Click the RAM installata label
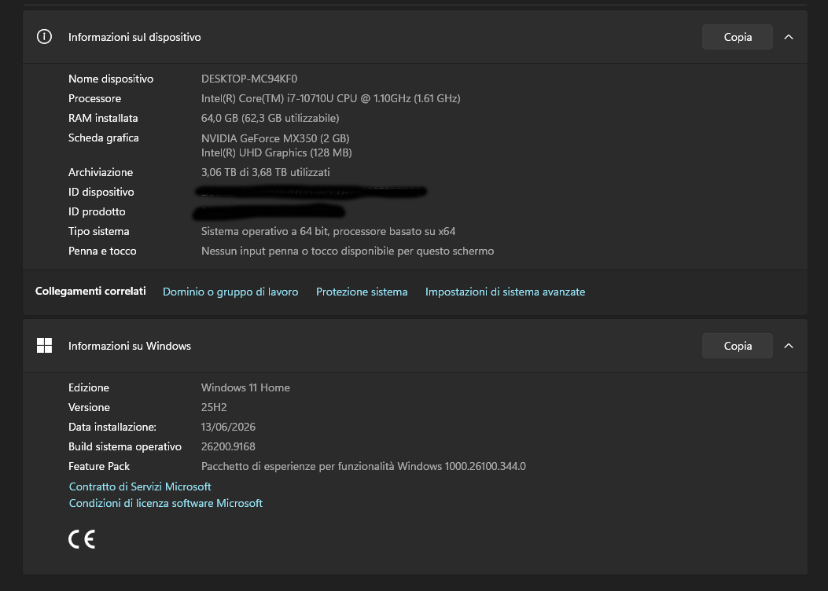This screenshot has width=828, height=591. pyautogui.click(x=103, y=118)
